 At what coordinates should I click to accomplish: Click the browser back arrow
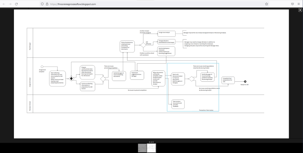tap(4, 4)
